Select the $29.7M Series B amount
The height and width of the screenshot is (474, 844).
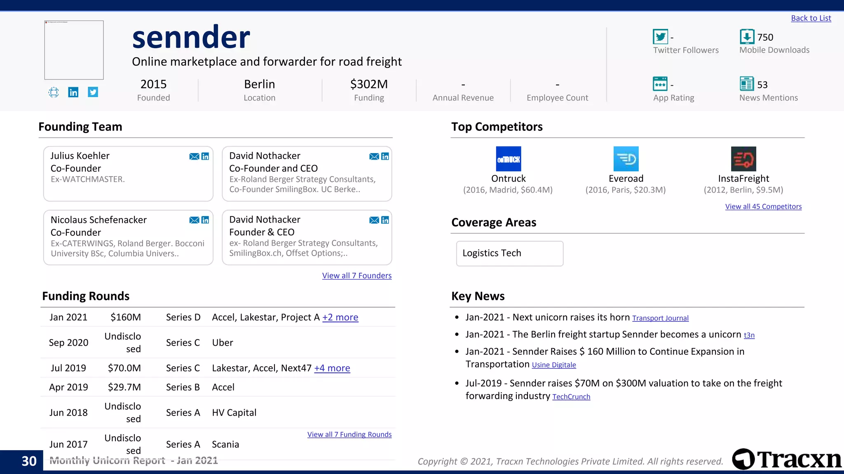click(124, 387)
